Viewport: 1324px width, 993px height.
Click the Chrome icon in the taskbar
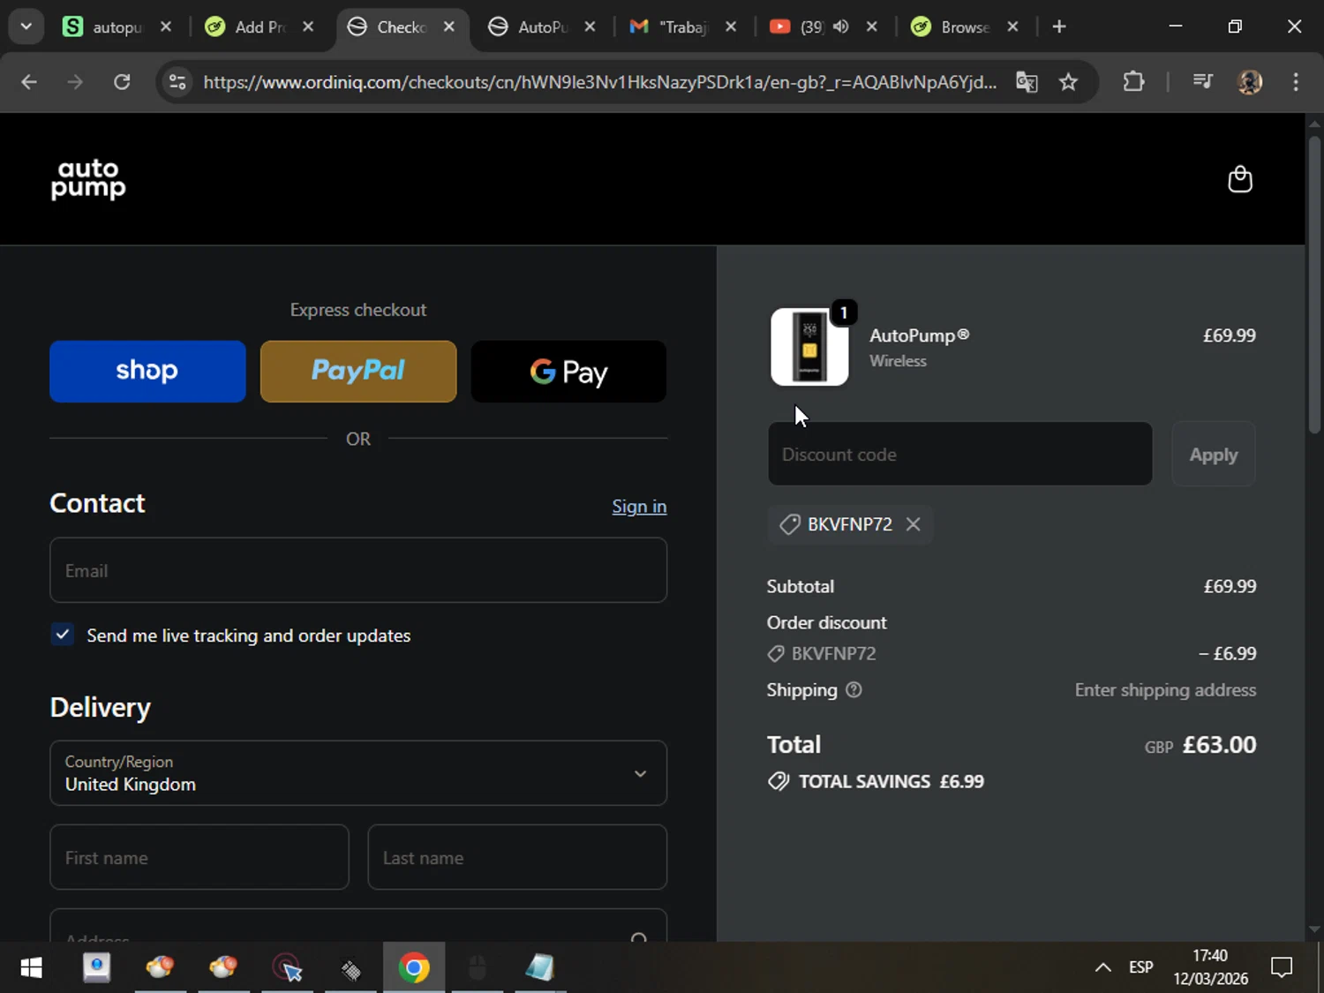[414, 968]
